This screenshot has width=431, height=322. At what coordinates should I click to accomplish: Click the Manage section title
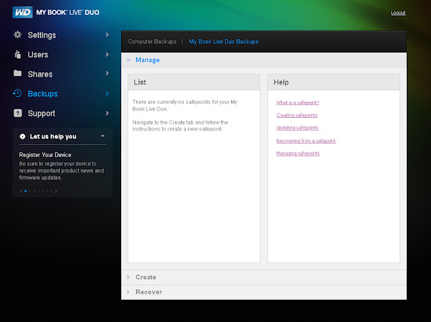pyautogui.click(x=147, y=60)
